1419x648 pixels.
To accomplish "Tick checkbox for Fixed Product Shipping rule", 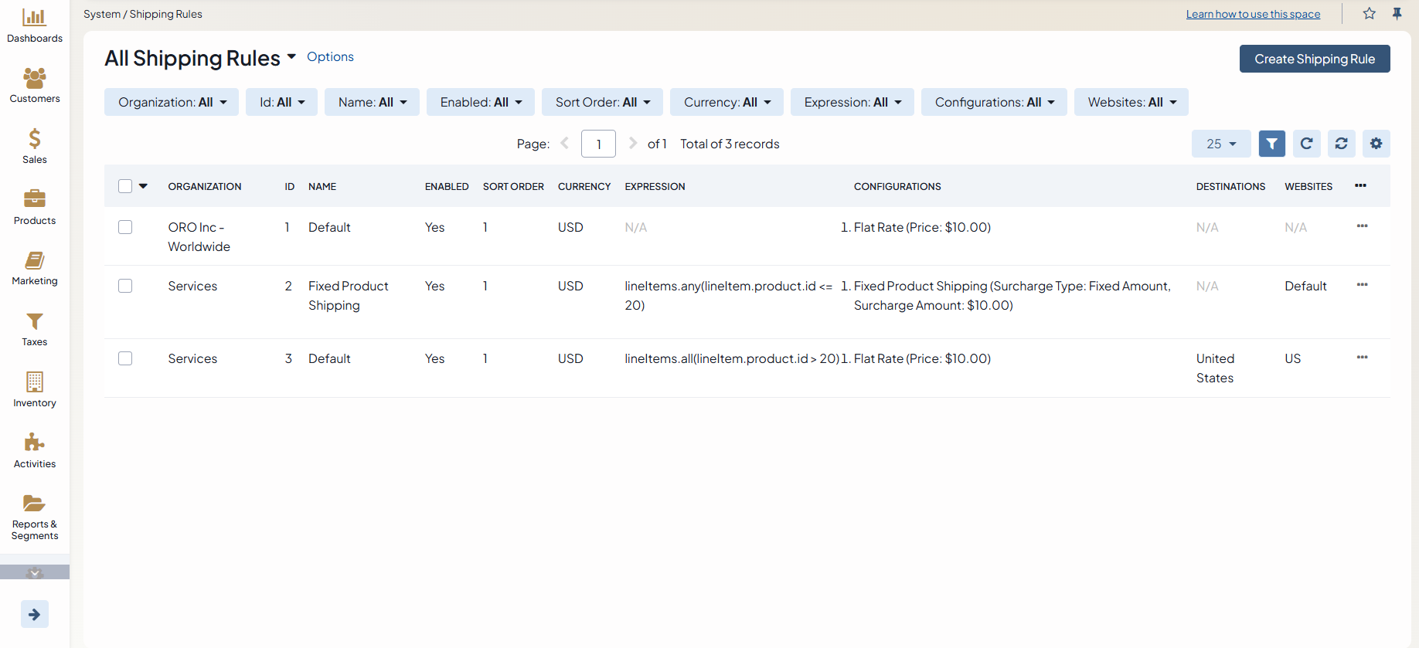I will [125, 286].
